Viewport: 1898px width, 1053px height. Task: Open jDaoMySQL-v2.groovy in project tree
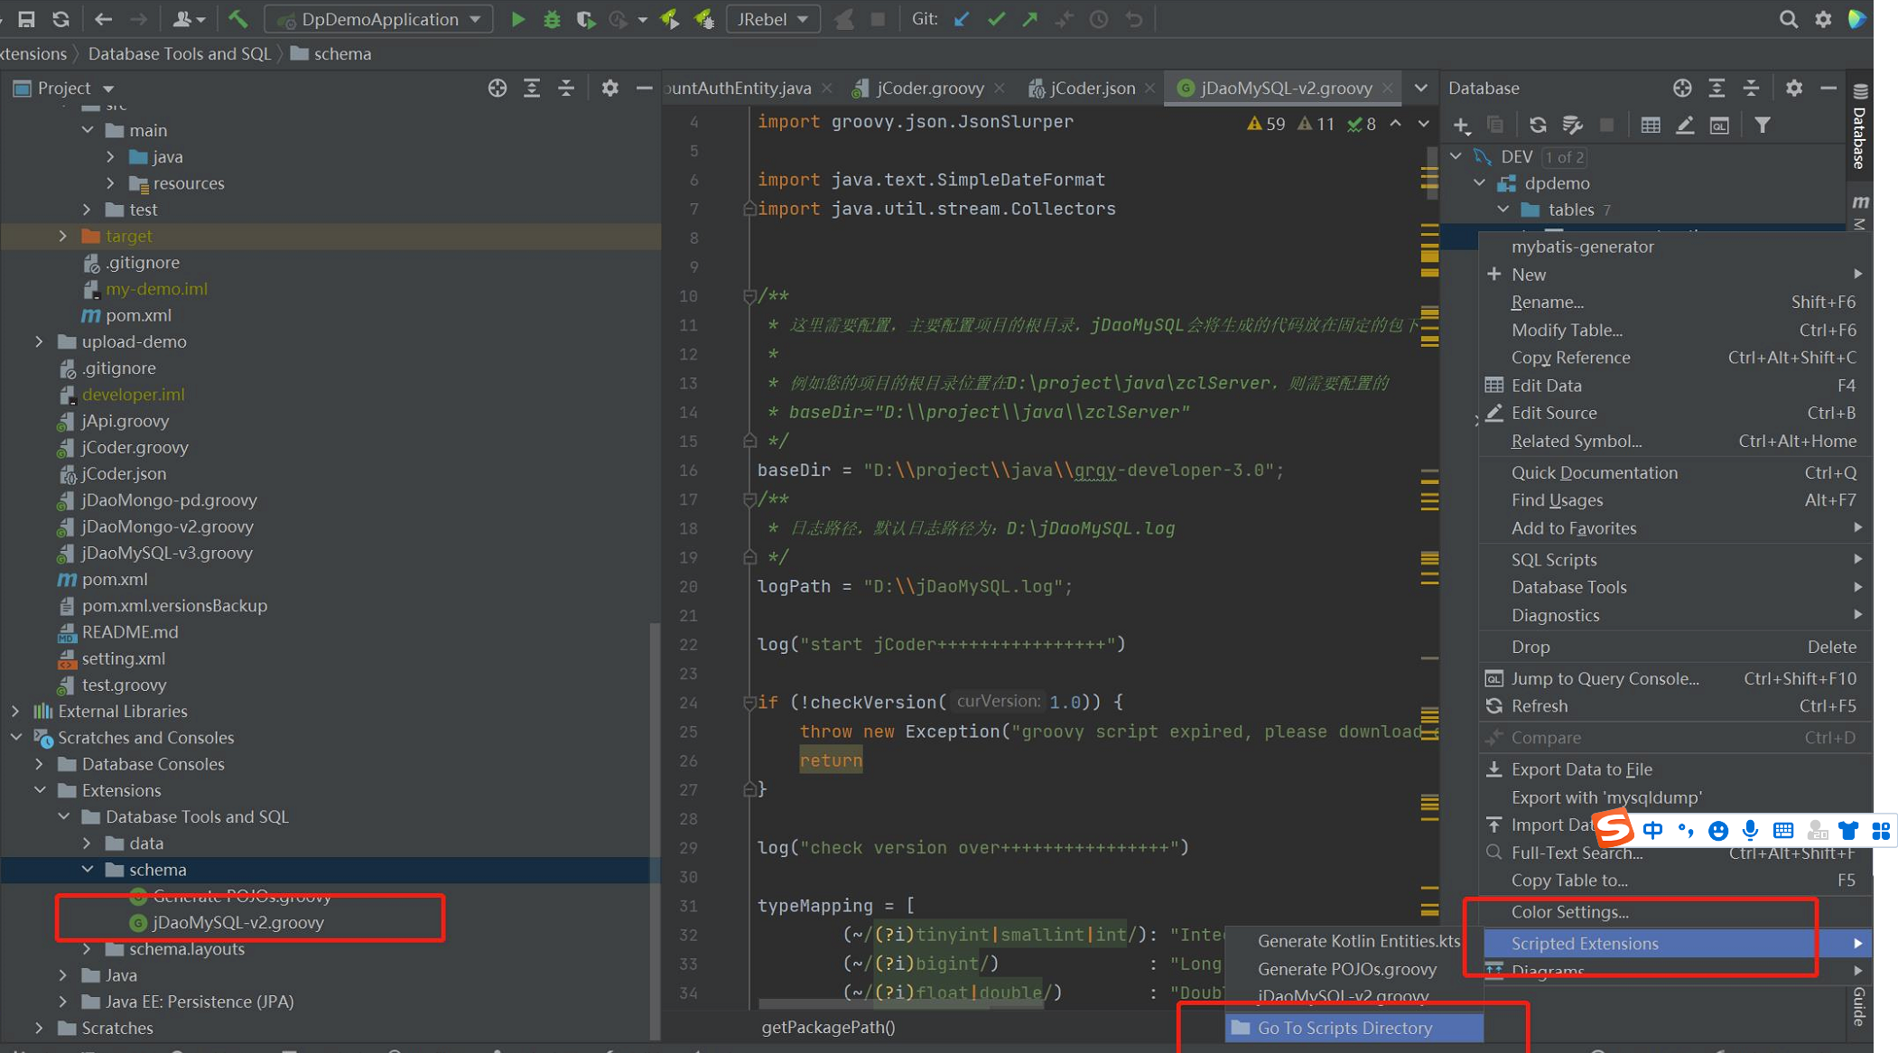237,923
